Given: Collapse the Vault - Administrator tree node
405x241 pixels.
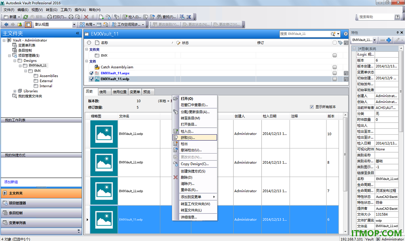Looking at the screenshot, I should pos(4,40).
